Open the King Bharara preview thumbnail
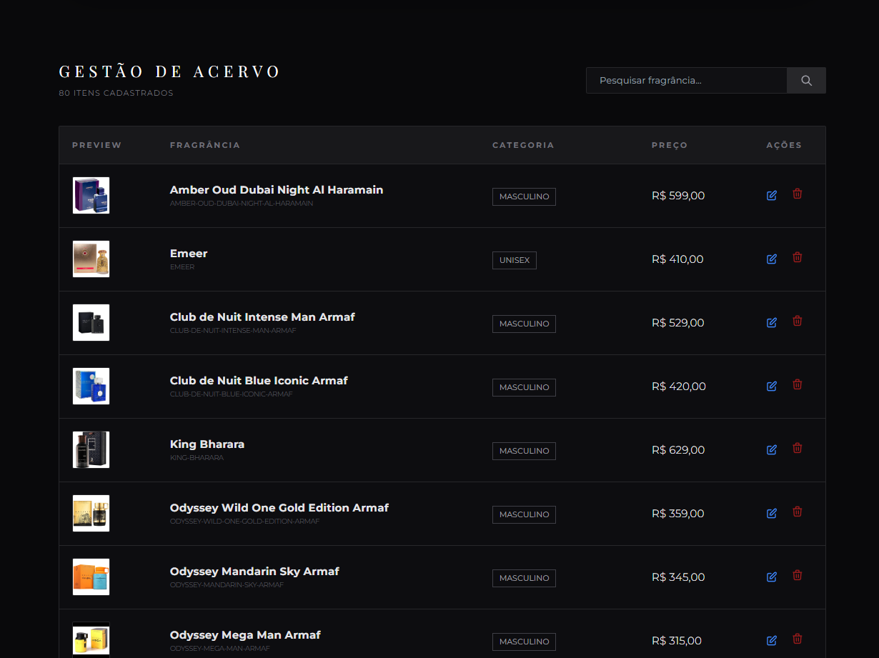Viewport: 879px width, 658px height. tap(91, 449)
